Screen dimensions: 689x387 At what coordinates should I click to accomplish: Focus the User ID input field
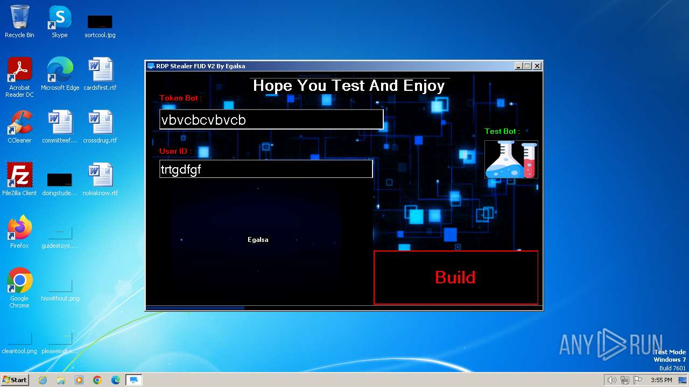[x=266, y=169]
